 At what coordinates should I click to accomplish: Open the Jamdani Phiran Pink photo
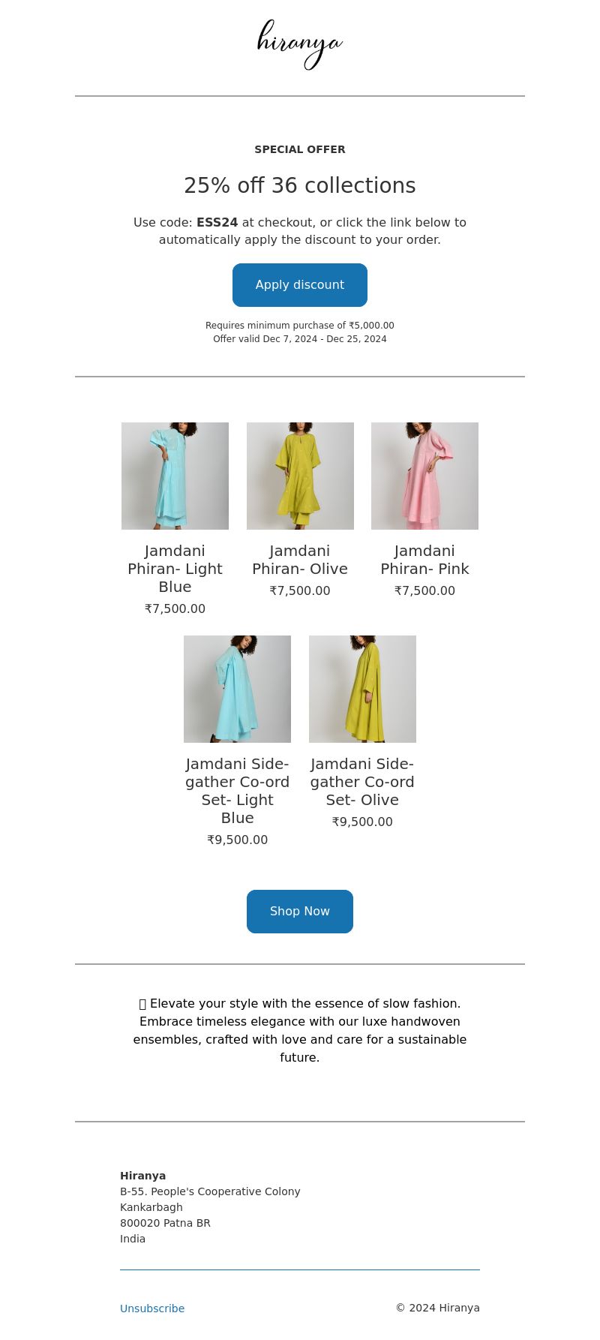[x=424, y=476]
